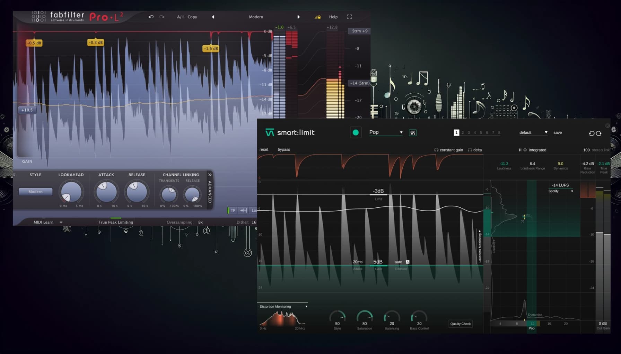Redo in smart:limit

pos(598,133)
